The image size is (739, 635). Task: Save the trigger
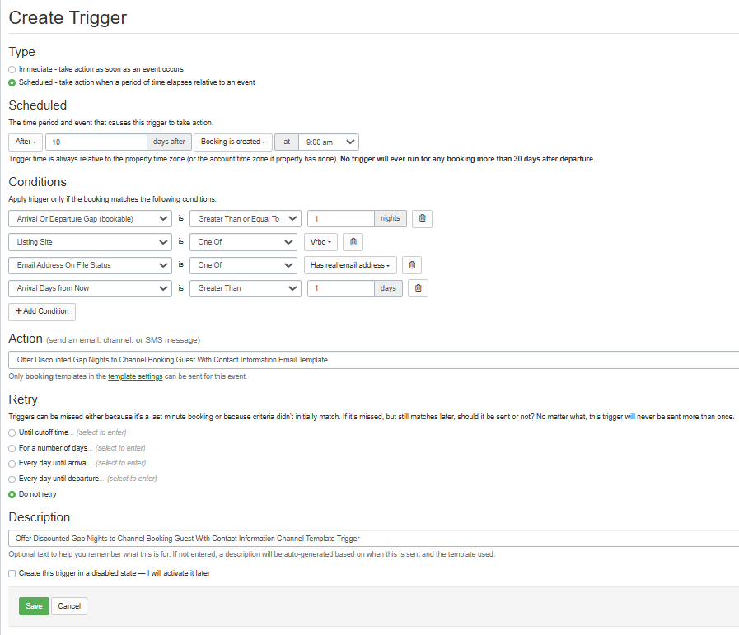34,606
